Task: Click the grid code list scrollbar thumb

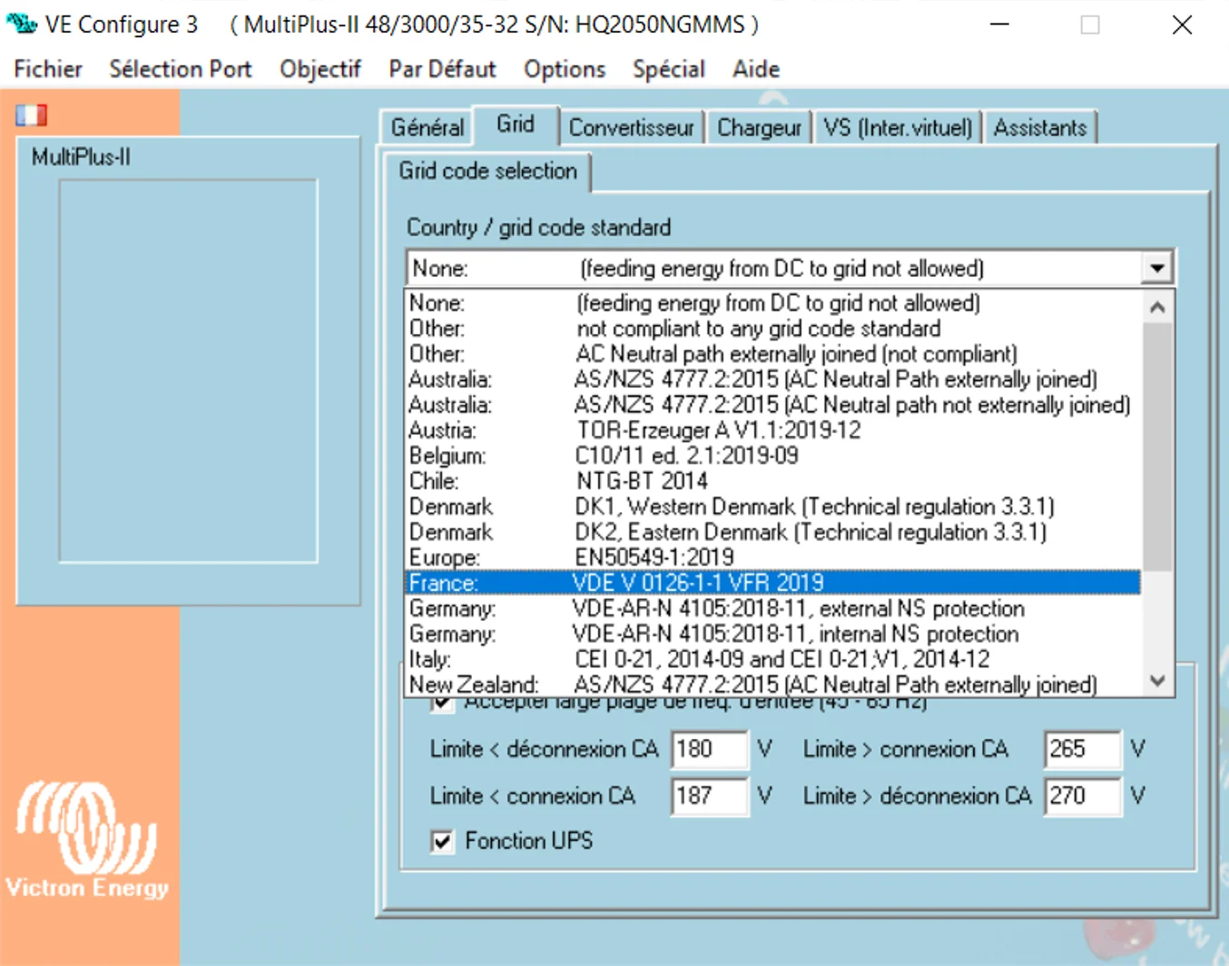Action: [x=1157, y=447]
